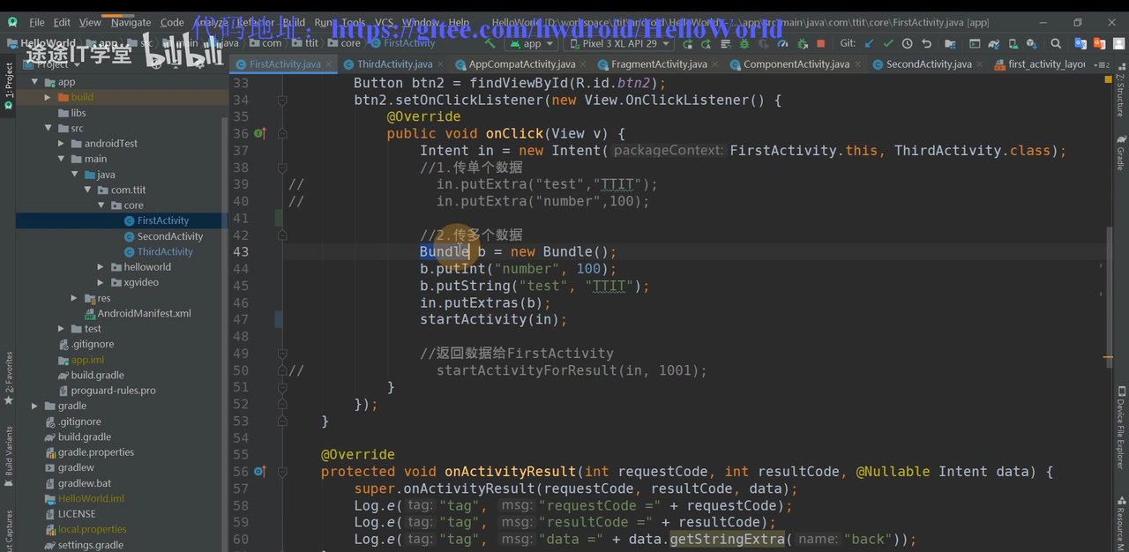1129x552 pixels.
Task: Click the Git Update Project arrow icon
Action: tap(869, 43)
